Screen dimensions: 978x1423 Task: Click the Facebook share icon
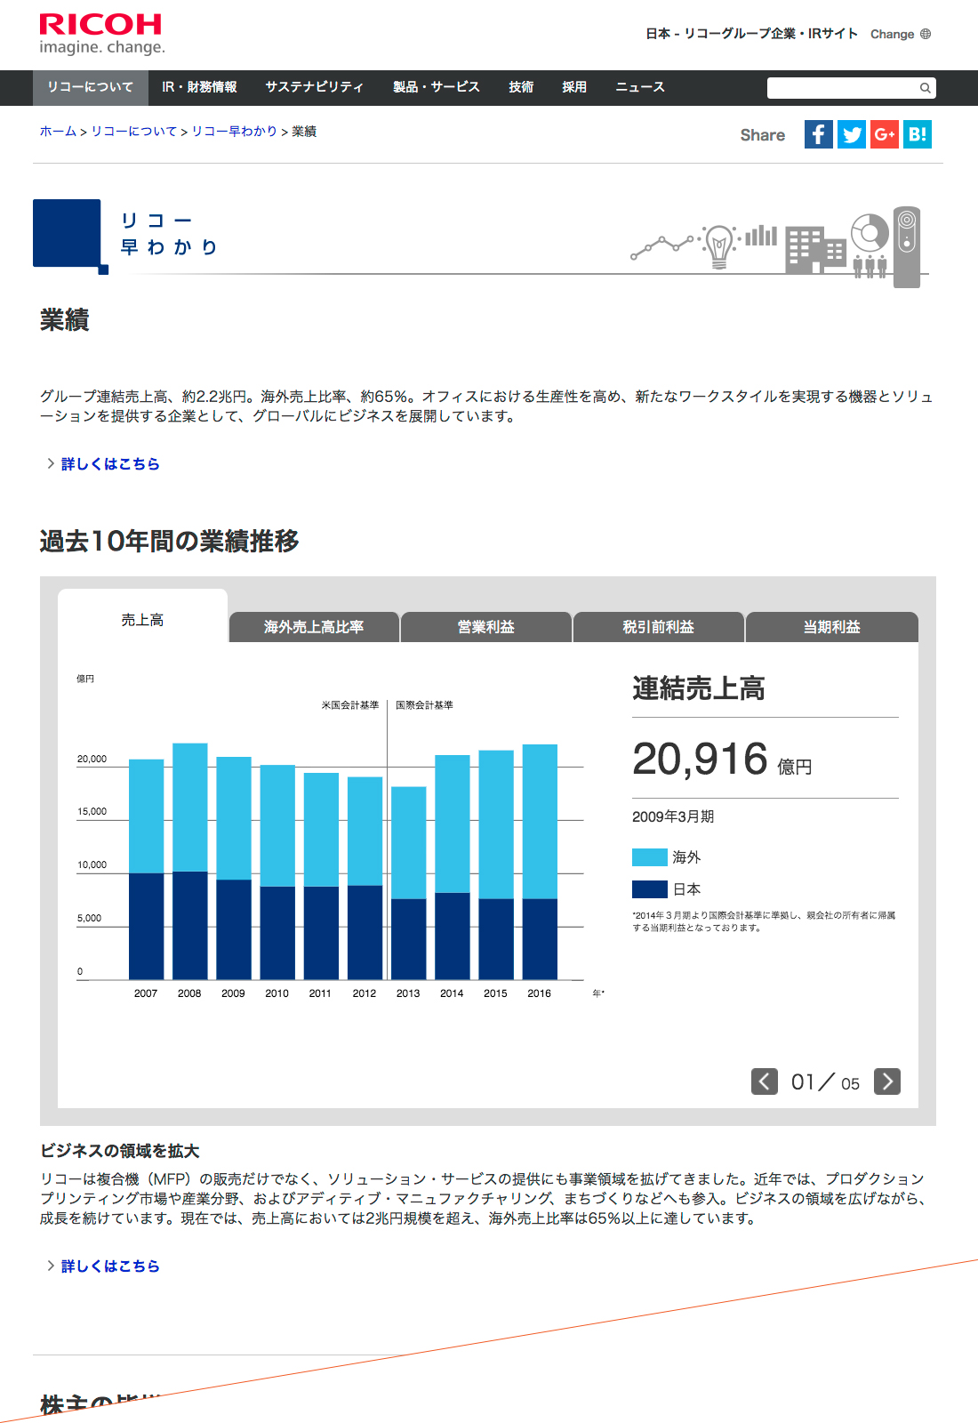[x=818, y=134]
